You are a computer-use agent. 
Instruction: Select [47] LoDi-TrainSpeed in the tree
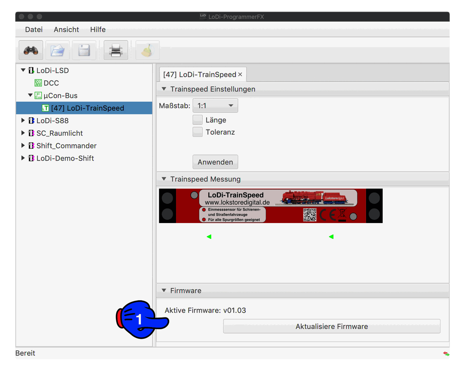coord(84,108)
